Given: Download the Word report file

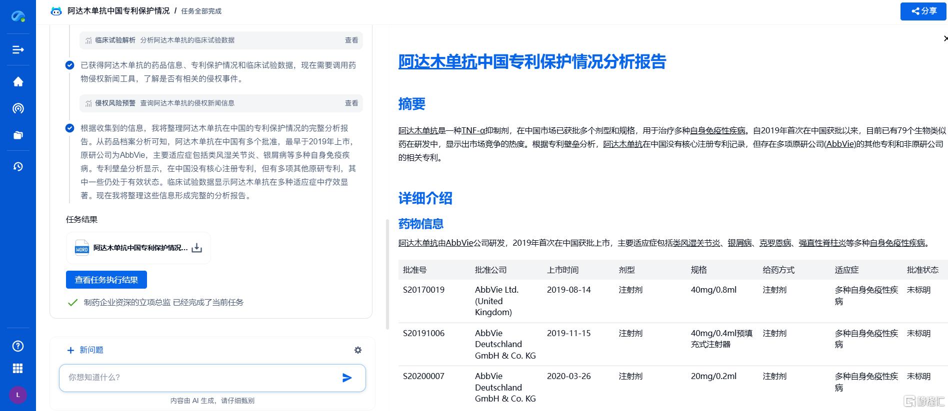Looking at the screenshot, I should tap(197, 248).
